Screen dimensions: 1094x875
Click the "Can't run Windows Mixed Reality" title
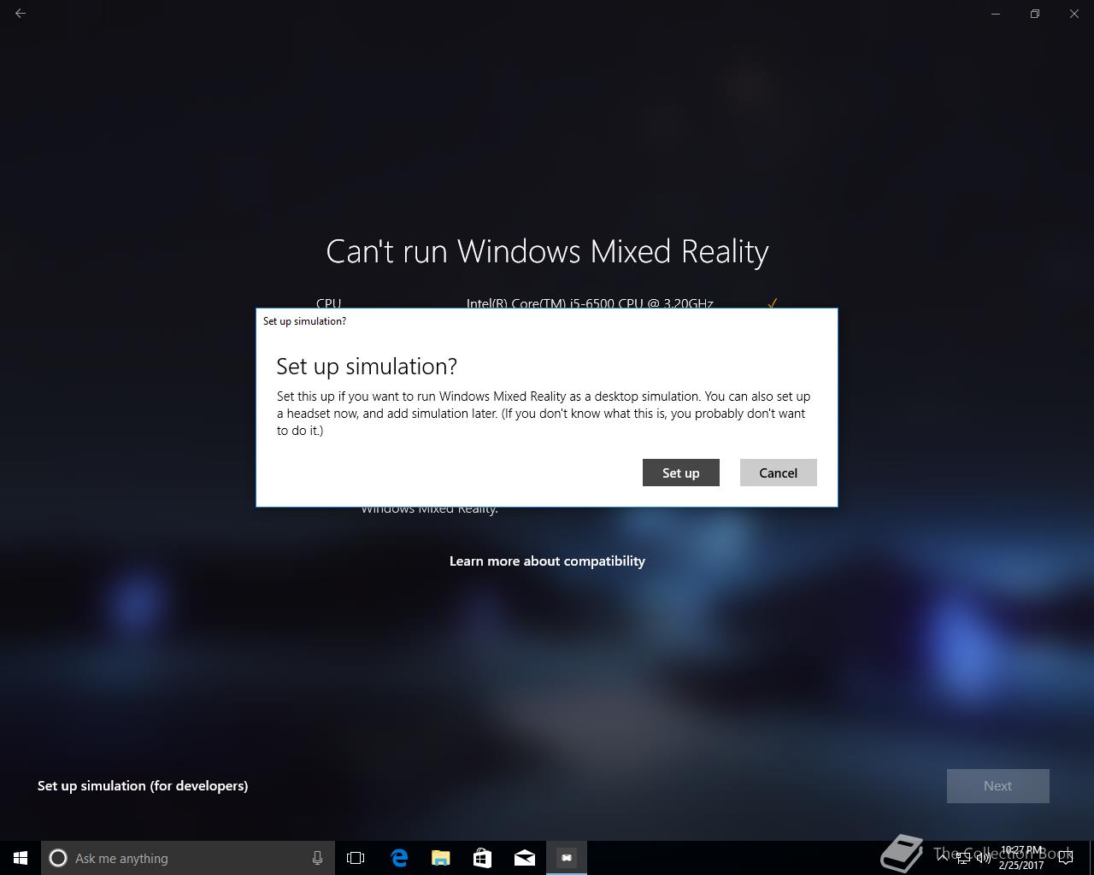pos(547,251)
